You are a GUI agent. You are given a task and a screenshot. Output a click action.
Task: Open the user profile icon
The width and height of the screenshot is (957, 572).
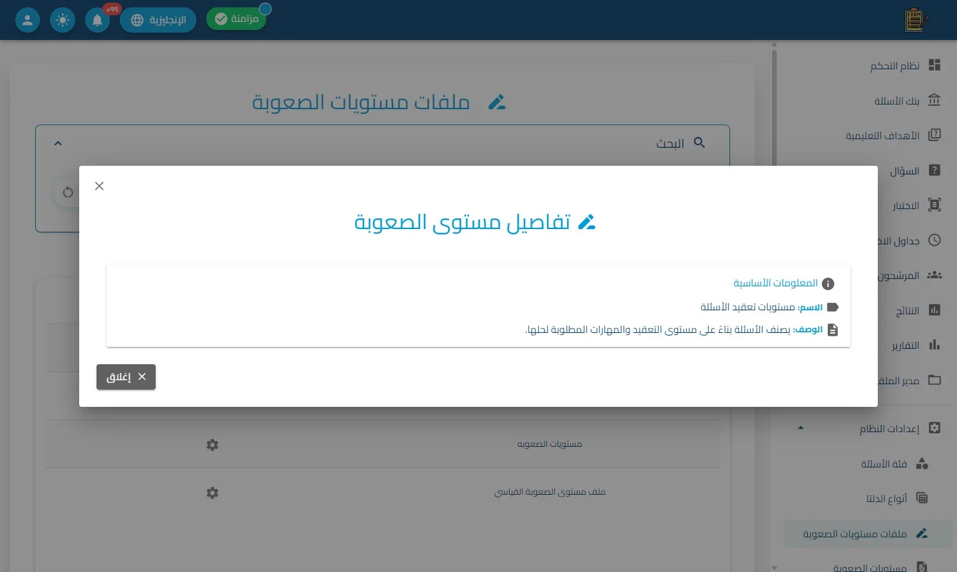[27, 20]
